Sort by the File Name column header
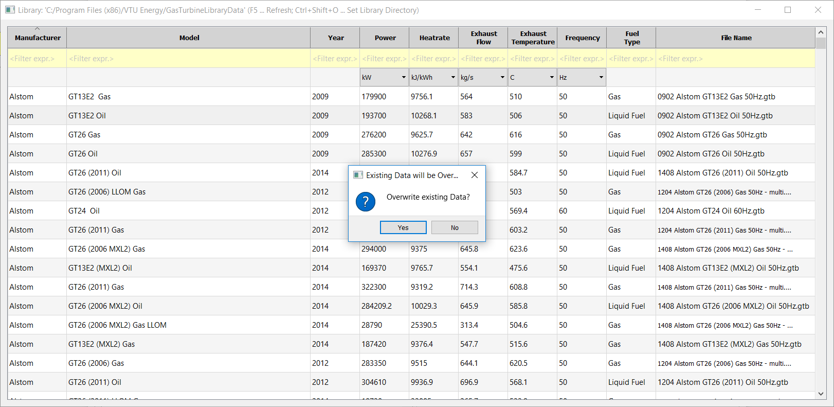 point(736,38)
